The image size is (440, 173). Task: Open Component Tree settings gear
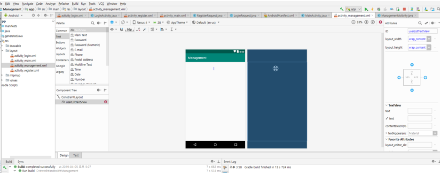pos(99,90)
